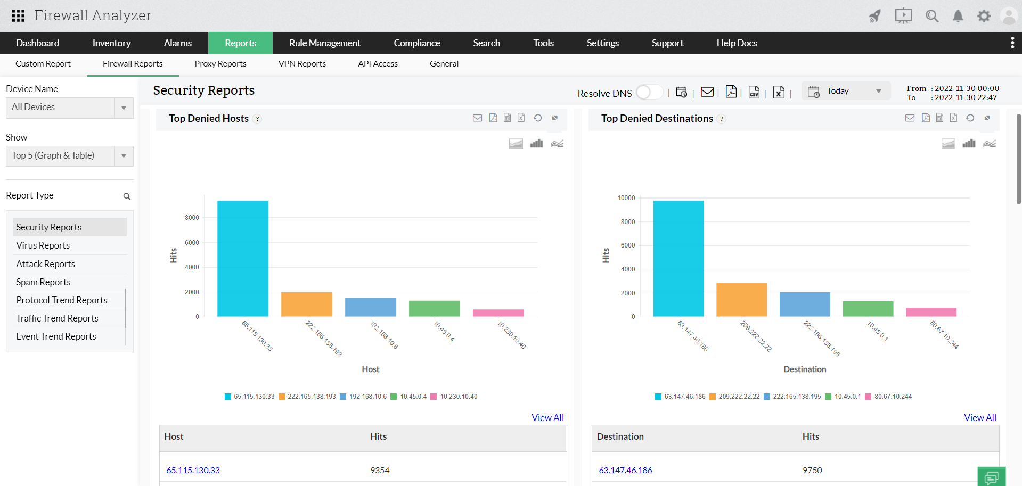Viewport: 1022px width, 486px height.
Task: Open the schedule report calendar icon
Action: coord(682,92)
